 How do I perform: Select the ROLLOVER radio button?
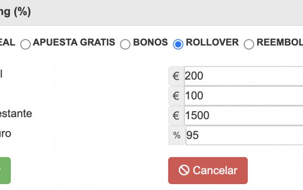(x=178, y=44)
